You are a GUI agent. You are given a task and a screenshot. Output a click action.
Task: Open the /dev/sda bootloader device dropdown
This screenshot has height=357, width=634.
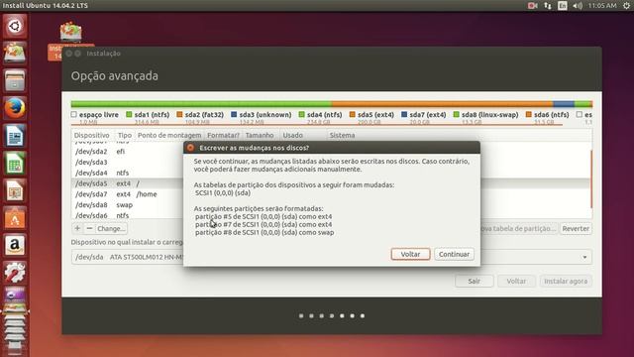pos(332,257)
